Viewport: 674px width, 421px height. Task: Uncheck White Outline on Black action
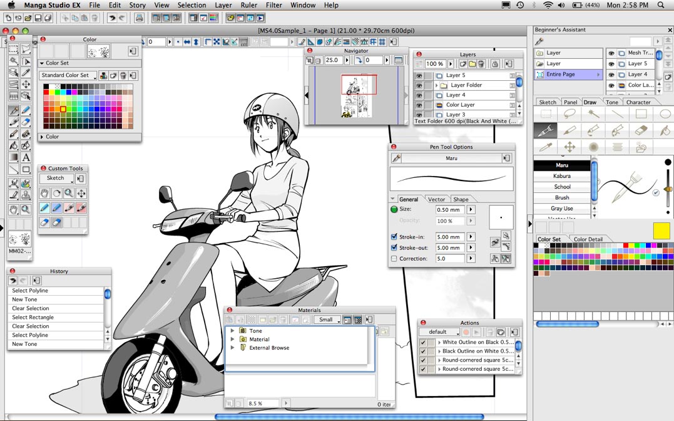(x=423, y=343)
